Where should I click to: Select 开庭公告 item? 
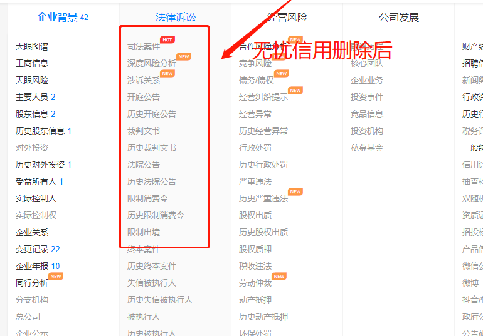(144, 98)
